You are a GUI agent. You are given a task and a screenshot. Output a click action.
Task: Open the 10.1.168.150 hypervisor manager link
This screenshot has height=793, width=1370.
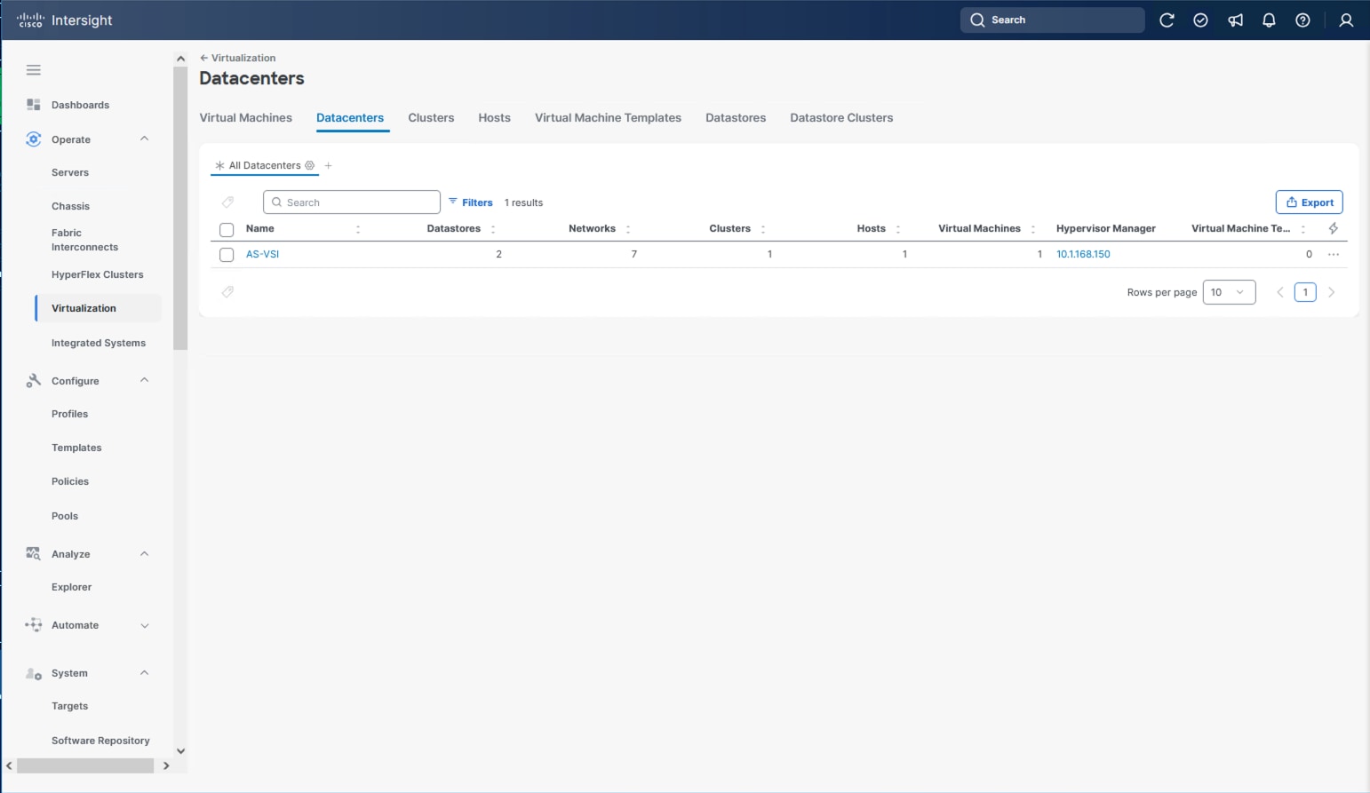coord(1083,254)
